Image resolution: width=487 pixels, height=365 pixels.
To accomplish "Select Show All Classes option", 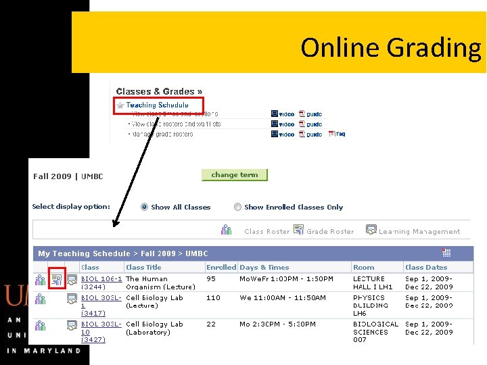I will [x=144, y=207].
